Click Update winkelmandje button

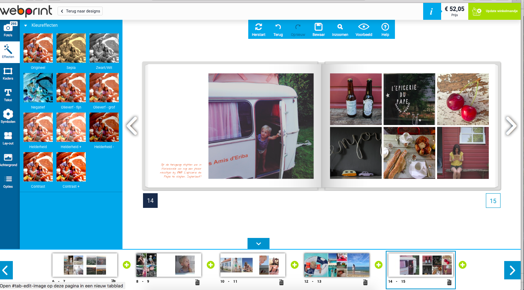[495, 11]
